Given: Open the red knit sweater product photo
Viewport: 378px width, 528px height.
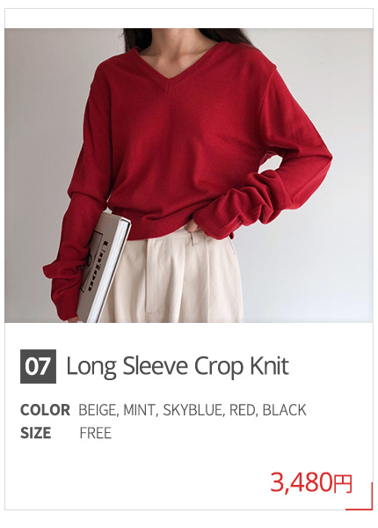Looking at the screenshot, I should click(189, 175).
